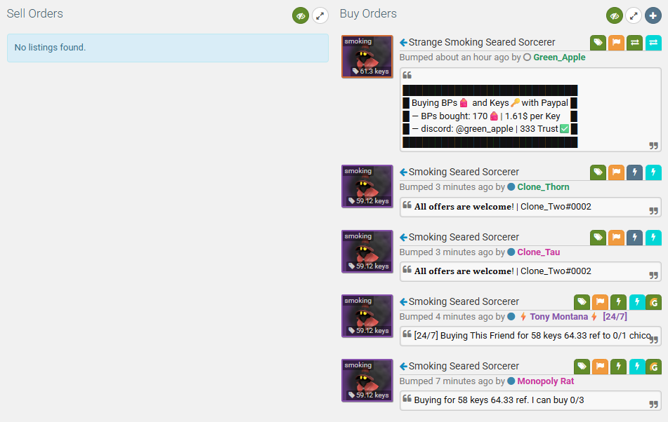Image resolution: width=668 pixels, height=422 pixels.
Task: Click 'Buying BPs and Keys with Paypal' line
Action: [490, 103]
